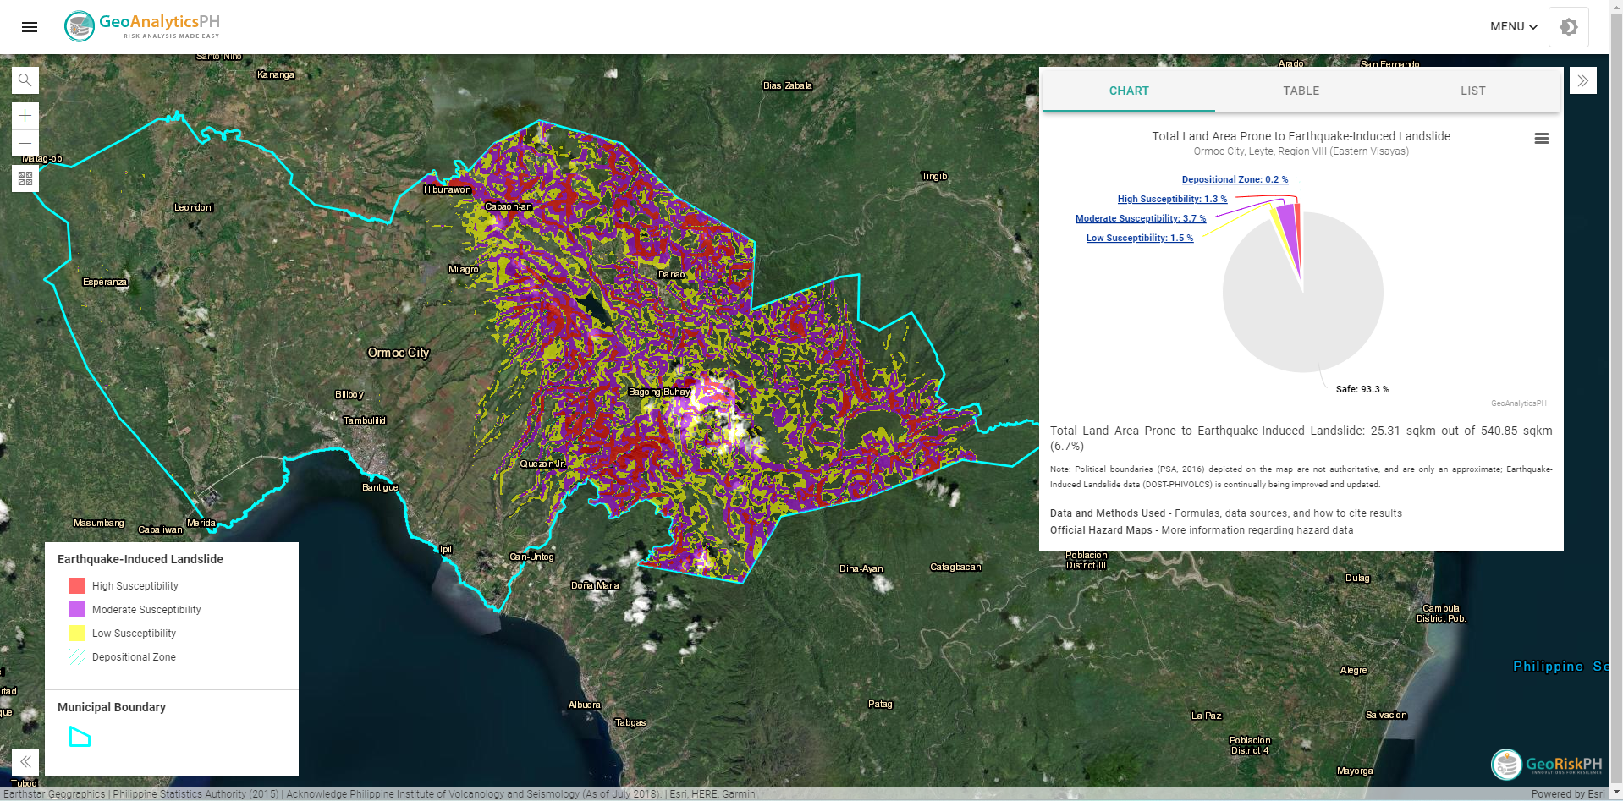Click the Bagong Buhay map label
Viewport: 1623px width, 801px height.
659,392
